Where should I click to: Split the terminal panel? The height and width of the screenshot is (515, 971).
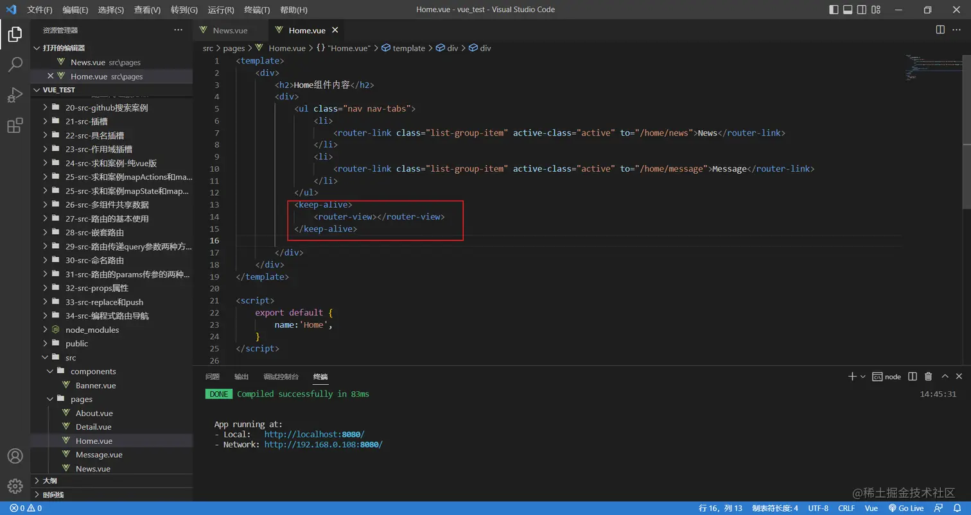point(913,376)
